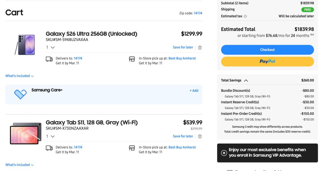Screen dimensions: 332x171
Task: Save Galaxy S26 Ultra for later
Action: click(183, 48)
